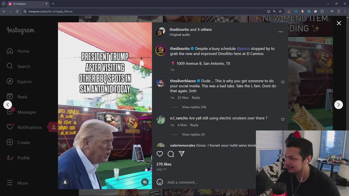Click thedinorito header avatar
The image size is (349, 196).
[161, 32]
